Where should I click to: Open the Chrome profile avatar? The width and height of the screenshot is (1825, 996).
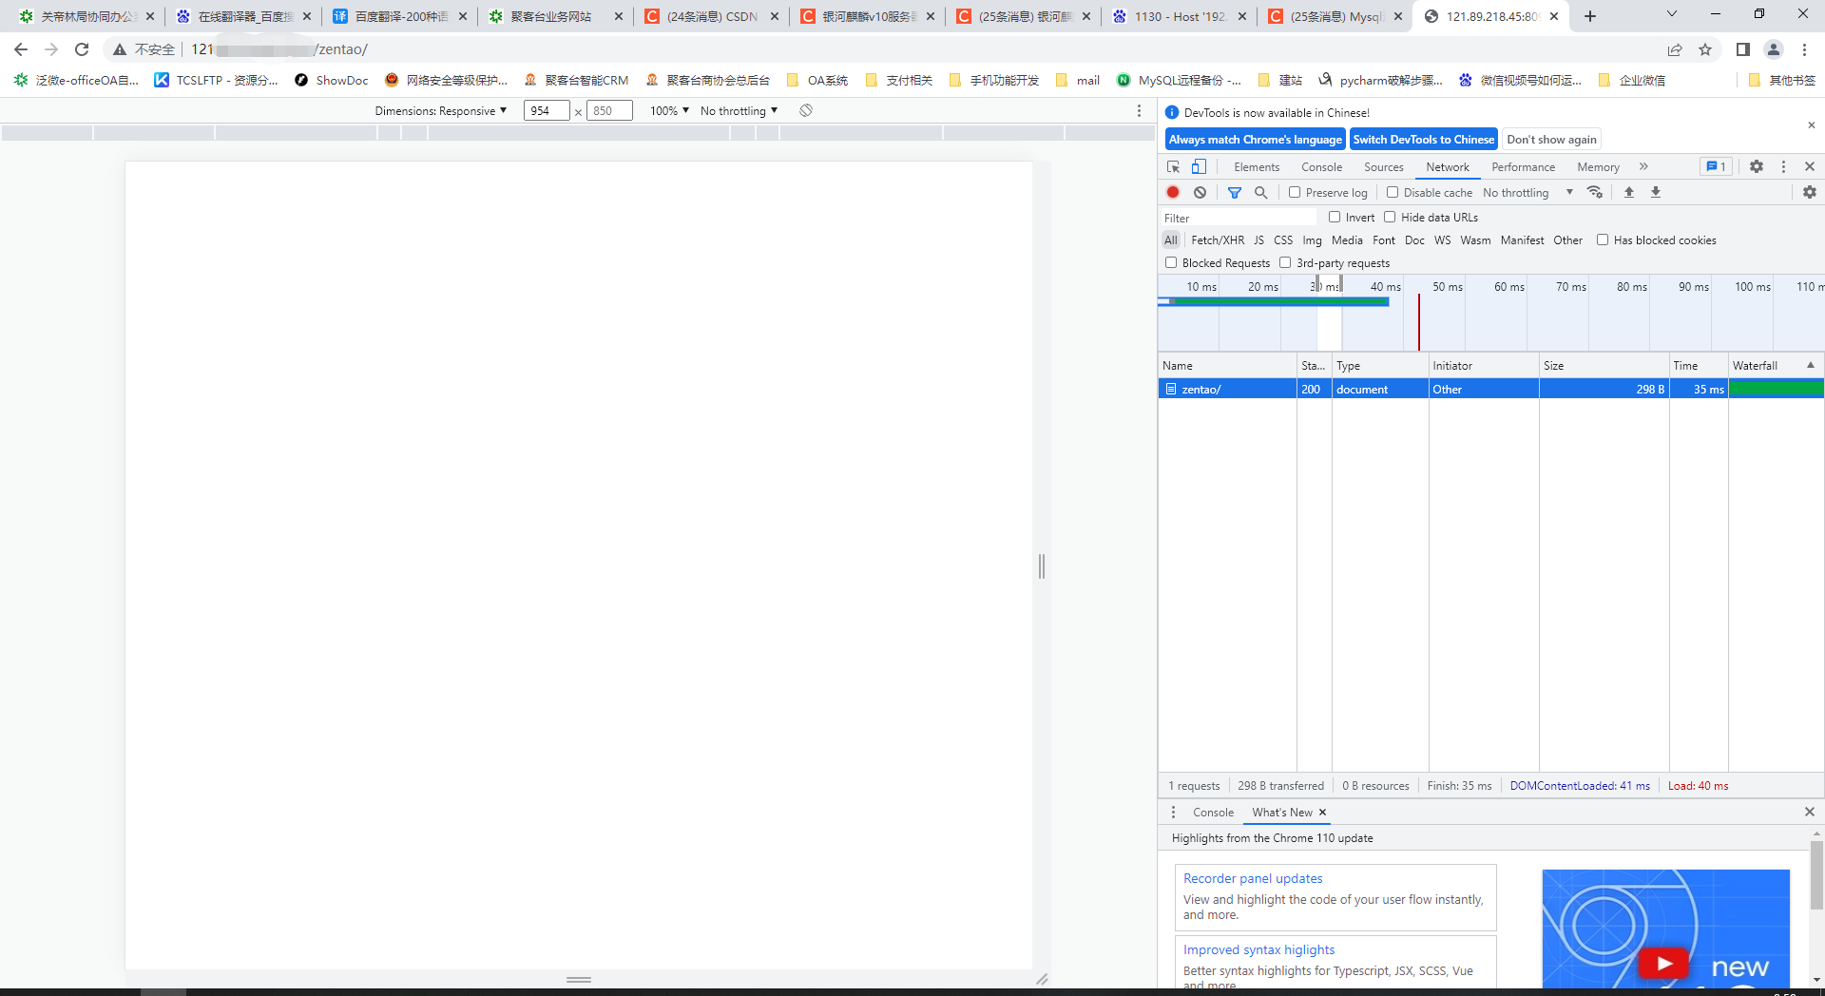(1774, 49)
